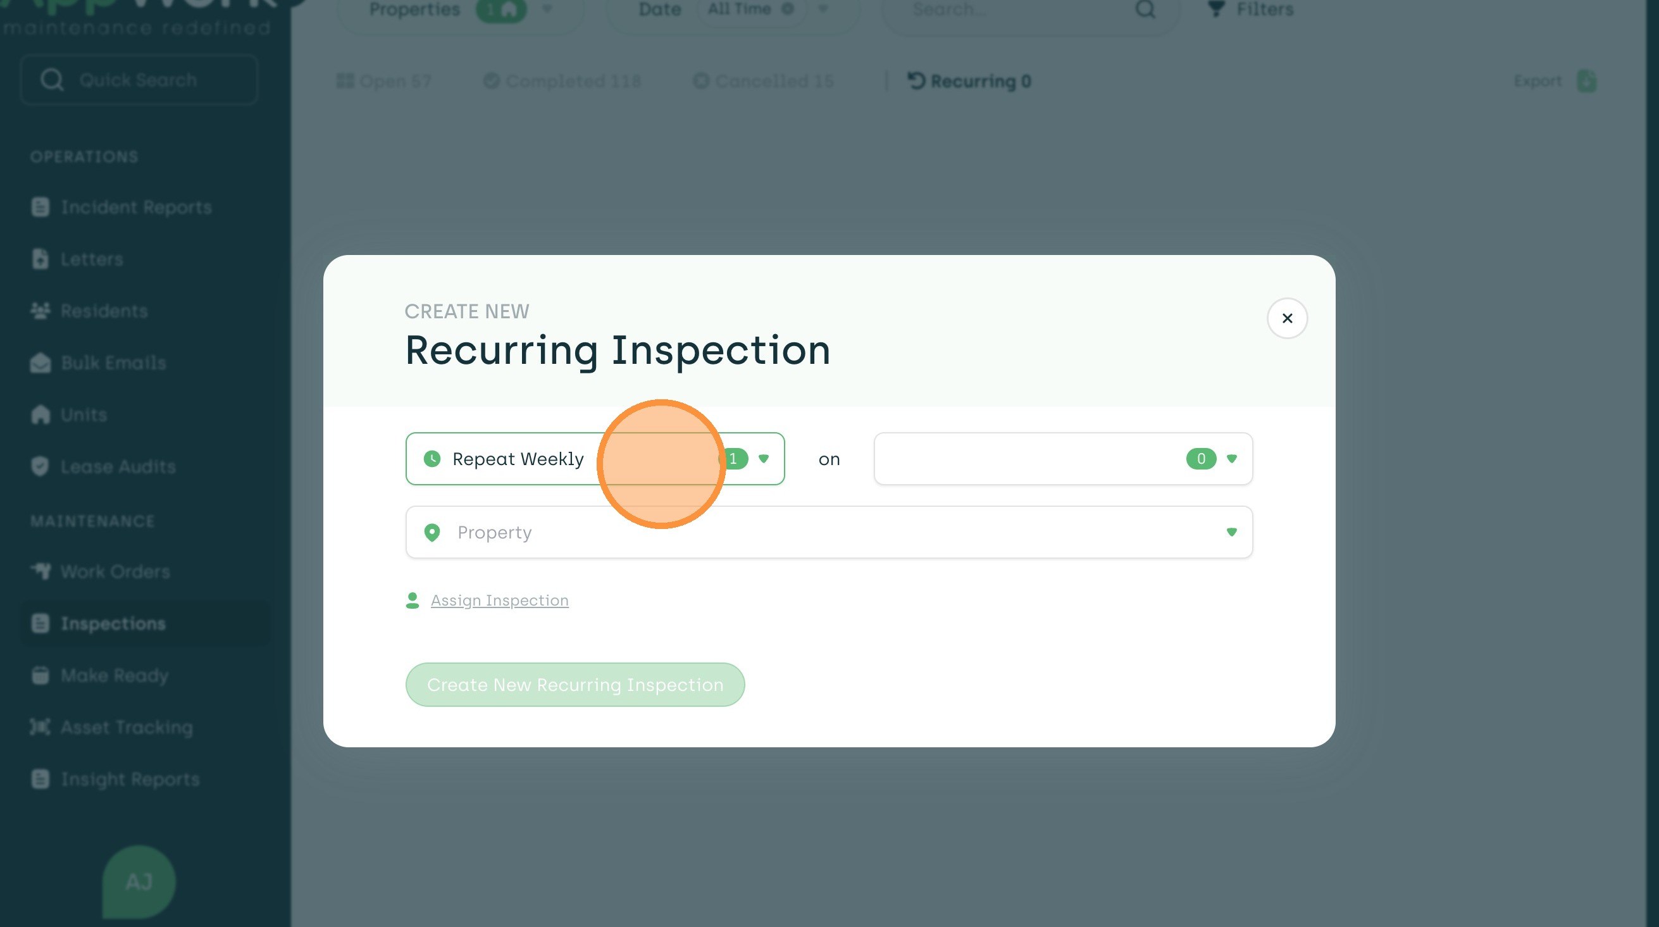Click the Incident Reports sidebar icon
The height and width of the screenshot is (927, 1659).
[40, 207]
